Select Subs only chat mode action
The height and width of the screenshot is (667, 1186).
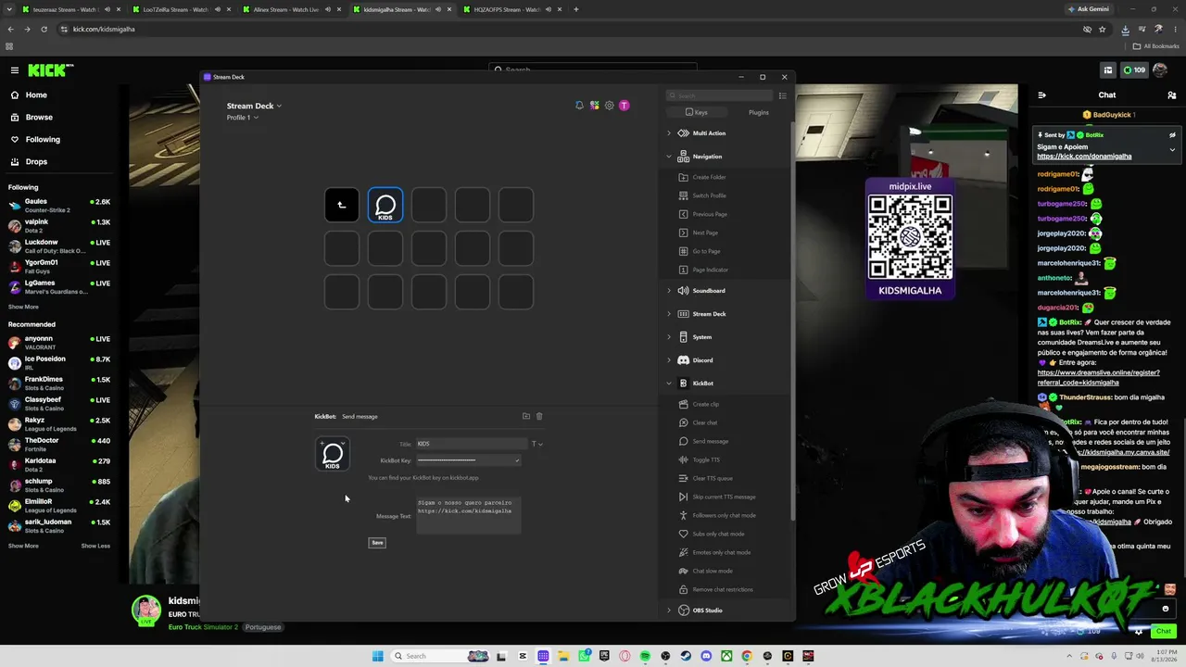(718, 534)
